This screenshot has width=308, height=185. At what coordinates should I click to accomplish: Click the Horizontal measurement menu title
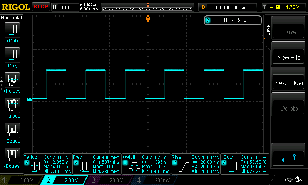tap(12, 18)
